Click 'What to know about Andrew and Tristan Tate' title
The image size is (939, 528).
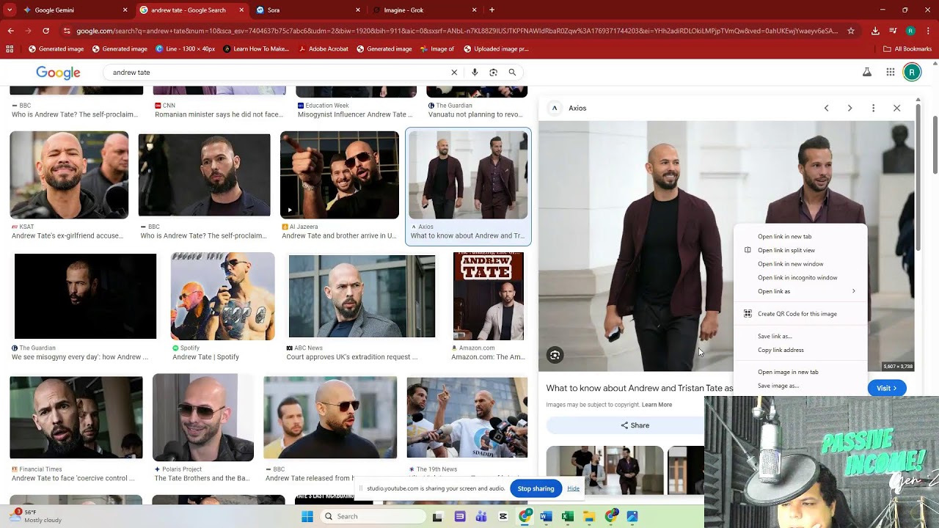(x=639, y=388)
